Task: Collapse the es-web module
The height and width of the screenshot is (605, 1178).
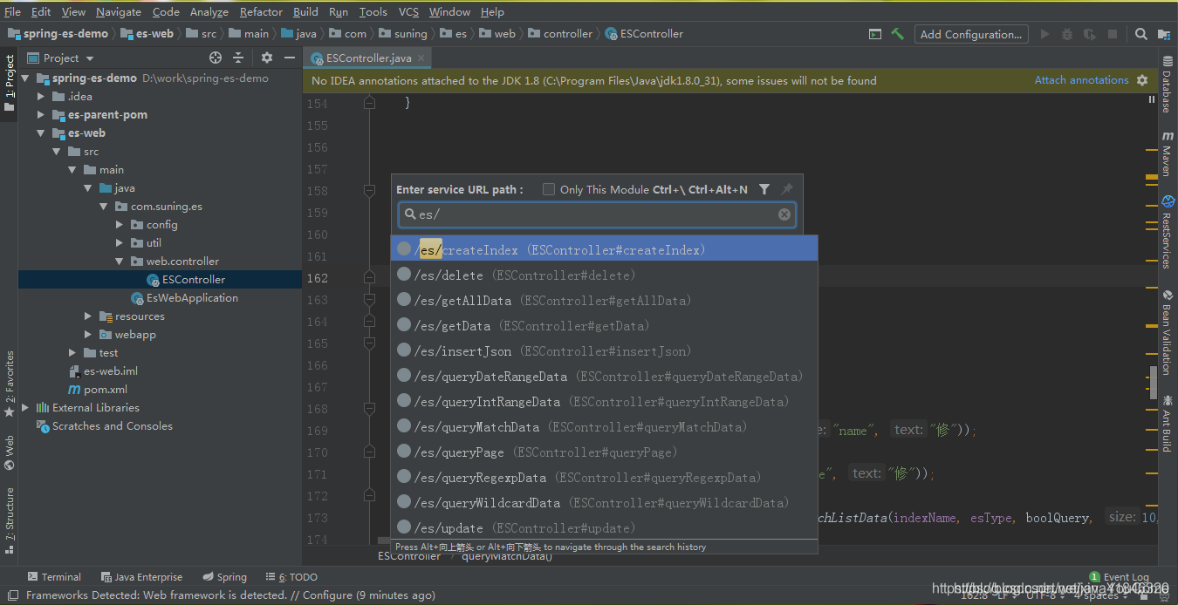Action: [x=41, y=133]
